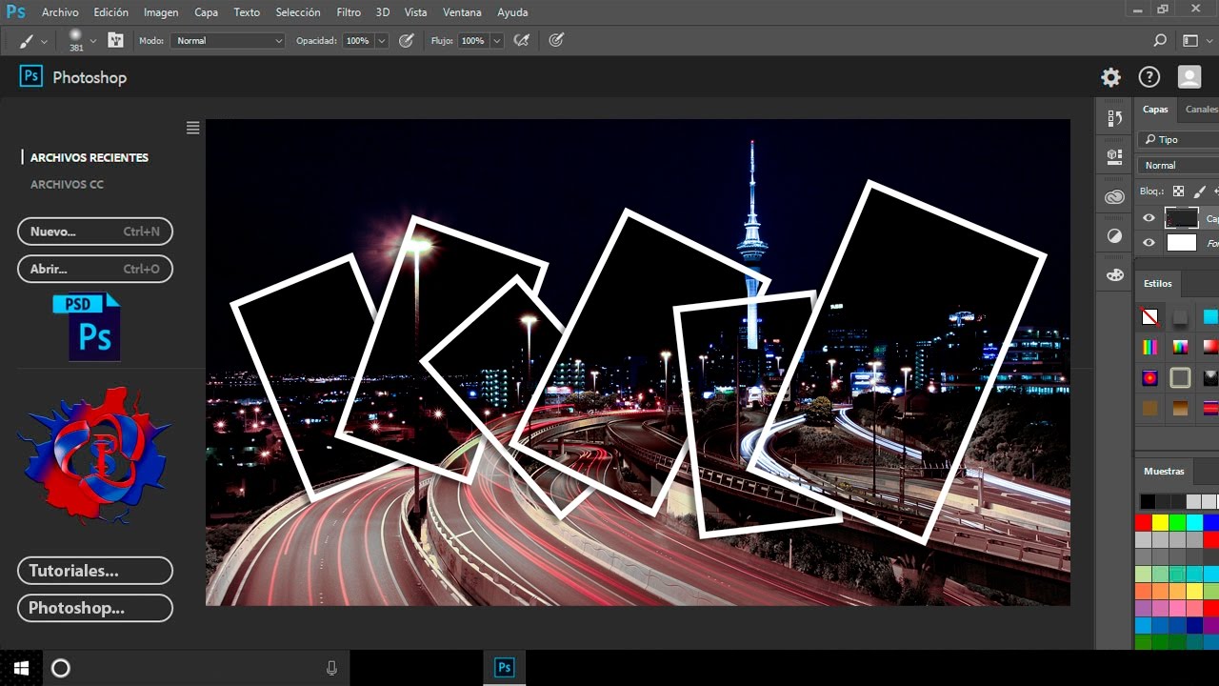Open the Edición menu
Image resolution: width=1219 pixels, height=686 pixels.
coord(111,12)
